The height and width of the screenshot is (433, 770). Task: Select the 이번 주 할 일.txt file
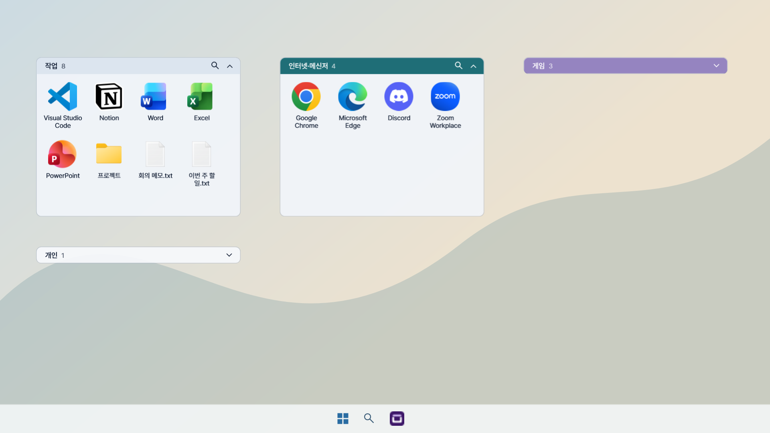(x=202, y=154)
